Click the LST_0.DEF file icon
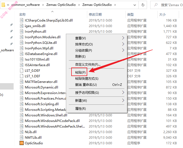This screenshot has width=183, height=148. (x=22, y=71)
